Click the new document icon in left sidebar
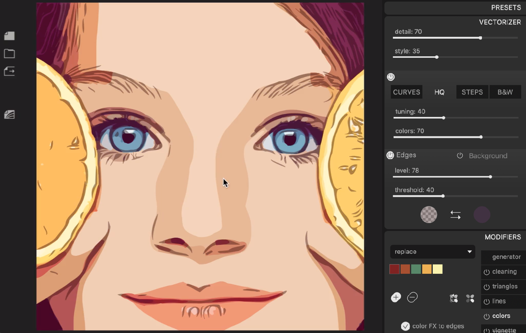 tap(9, 36)
